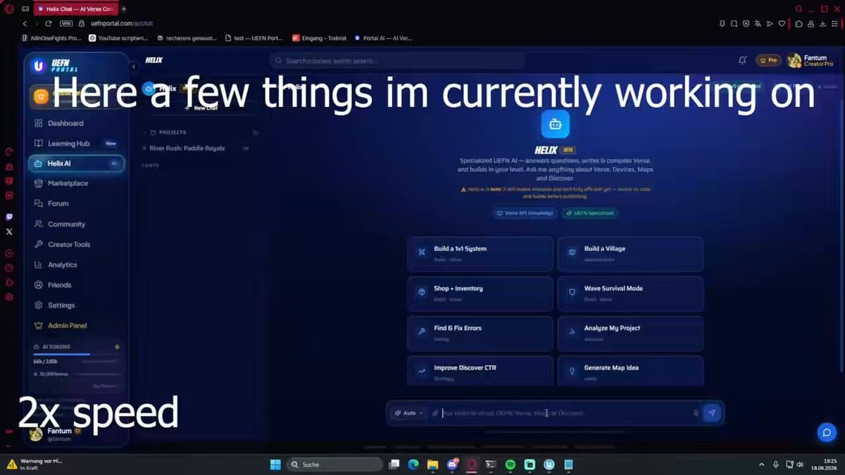Open the notifications bell

click(742, 61)
